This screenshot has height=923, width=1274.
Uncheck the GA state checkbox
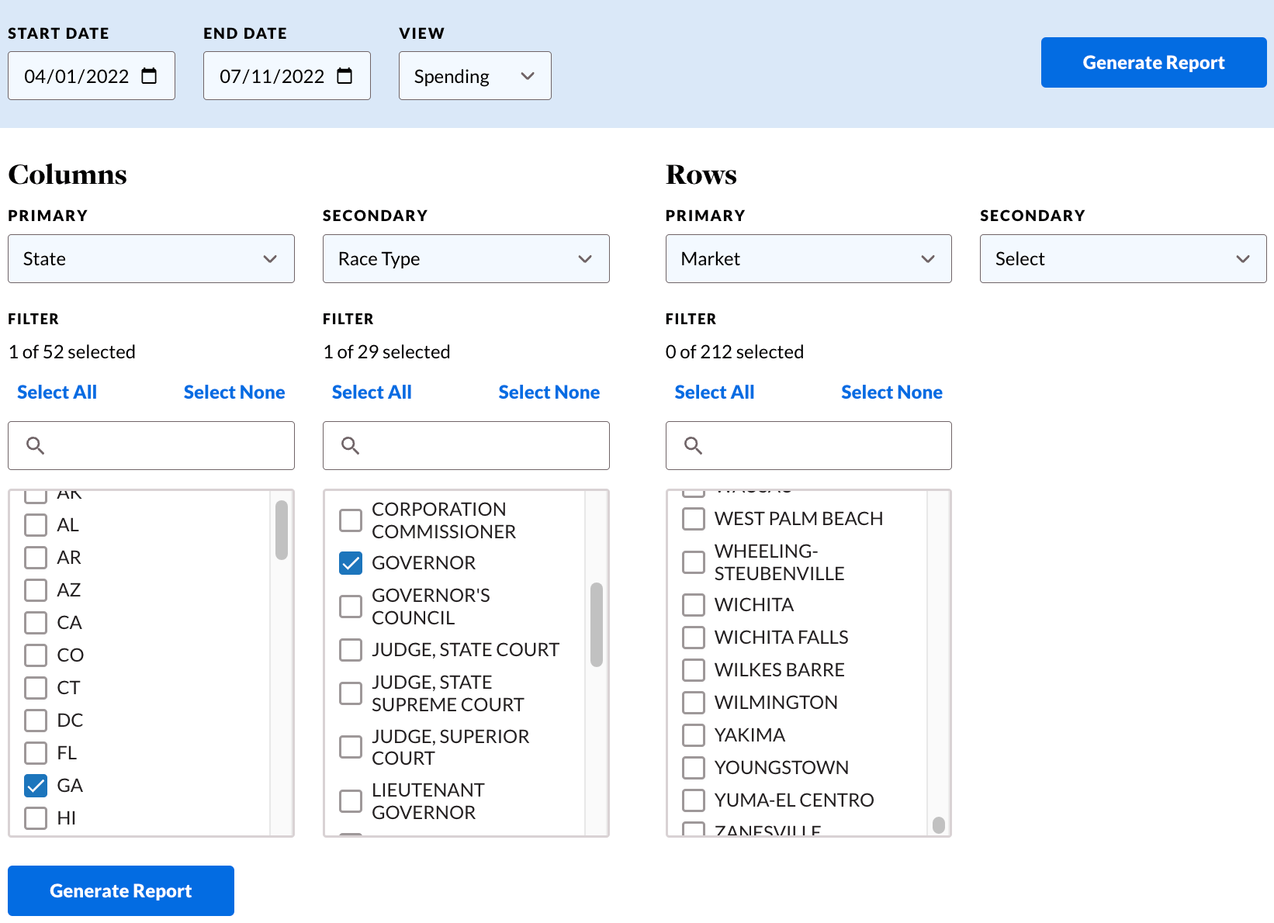36,786
